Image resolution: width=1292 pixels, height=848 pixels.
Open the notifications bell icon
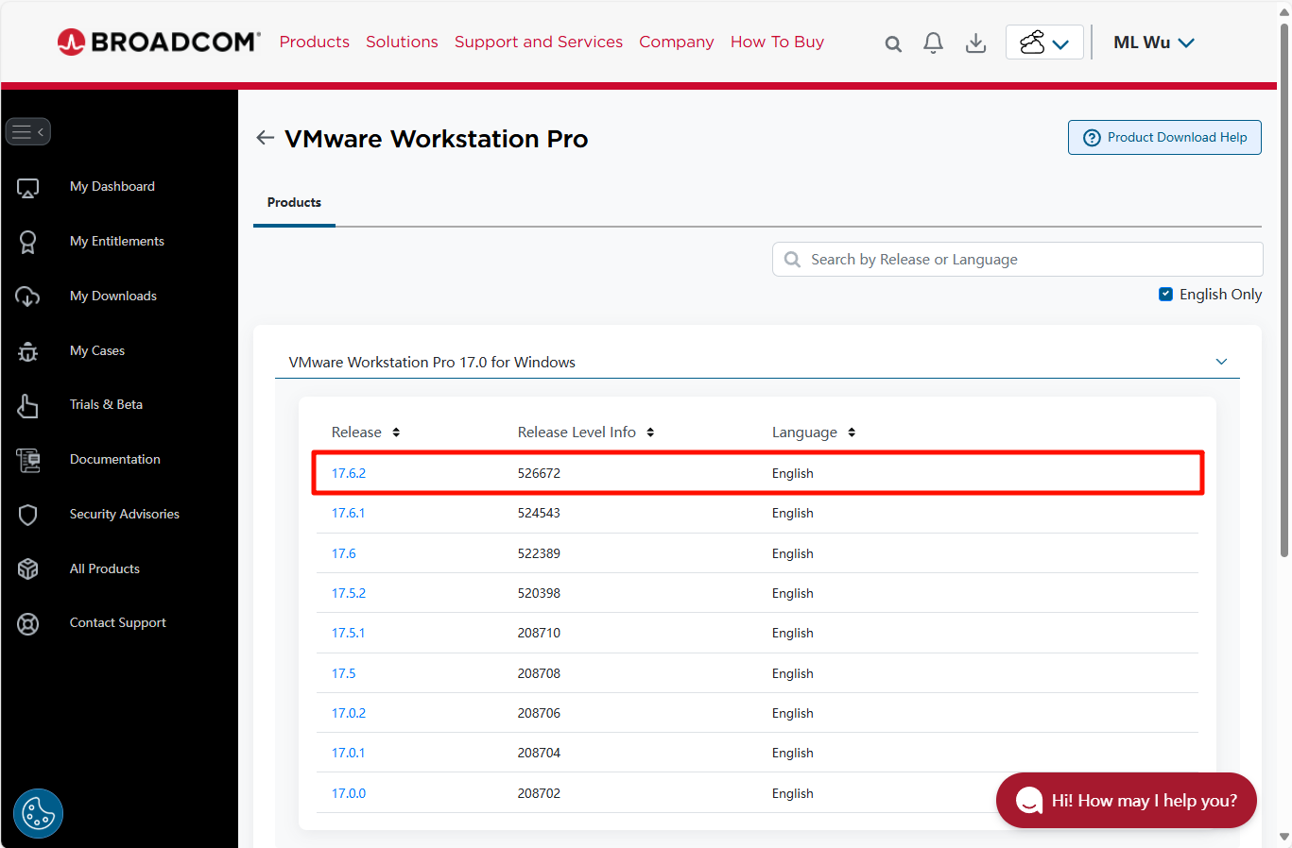point(933,42)
